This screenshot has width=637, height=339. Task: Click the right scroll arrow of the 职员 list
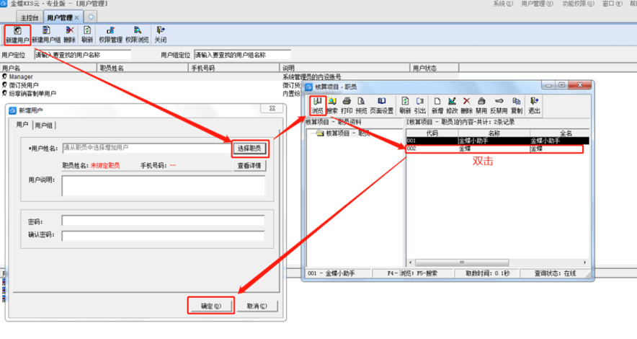pyautogui.click(x=585, y=263)
